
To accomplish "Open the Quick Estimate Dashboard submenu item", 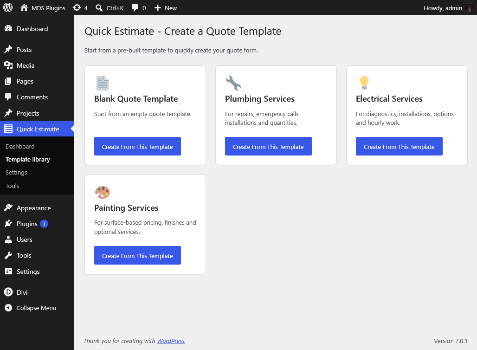I will pyautogui.click(x=20, y=146).
